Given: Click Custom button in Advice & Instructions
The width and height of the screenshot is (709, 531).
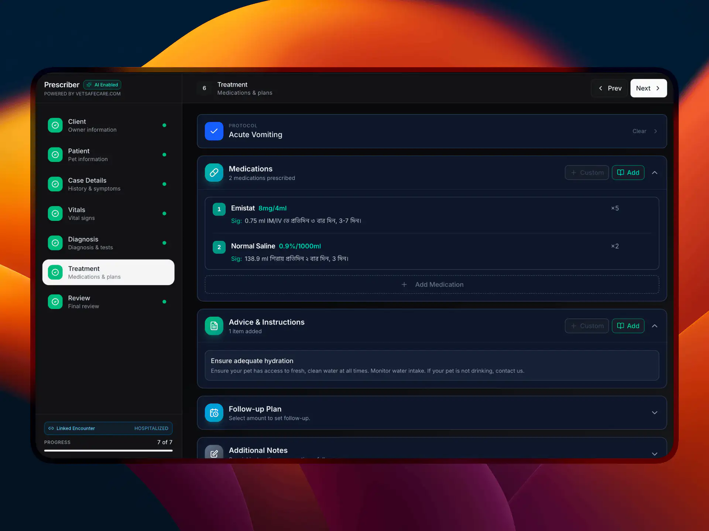Looking at the screenshot, I should point(587,326).
